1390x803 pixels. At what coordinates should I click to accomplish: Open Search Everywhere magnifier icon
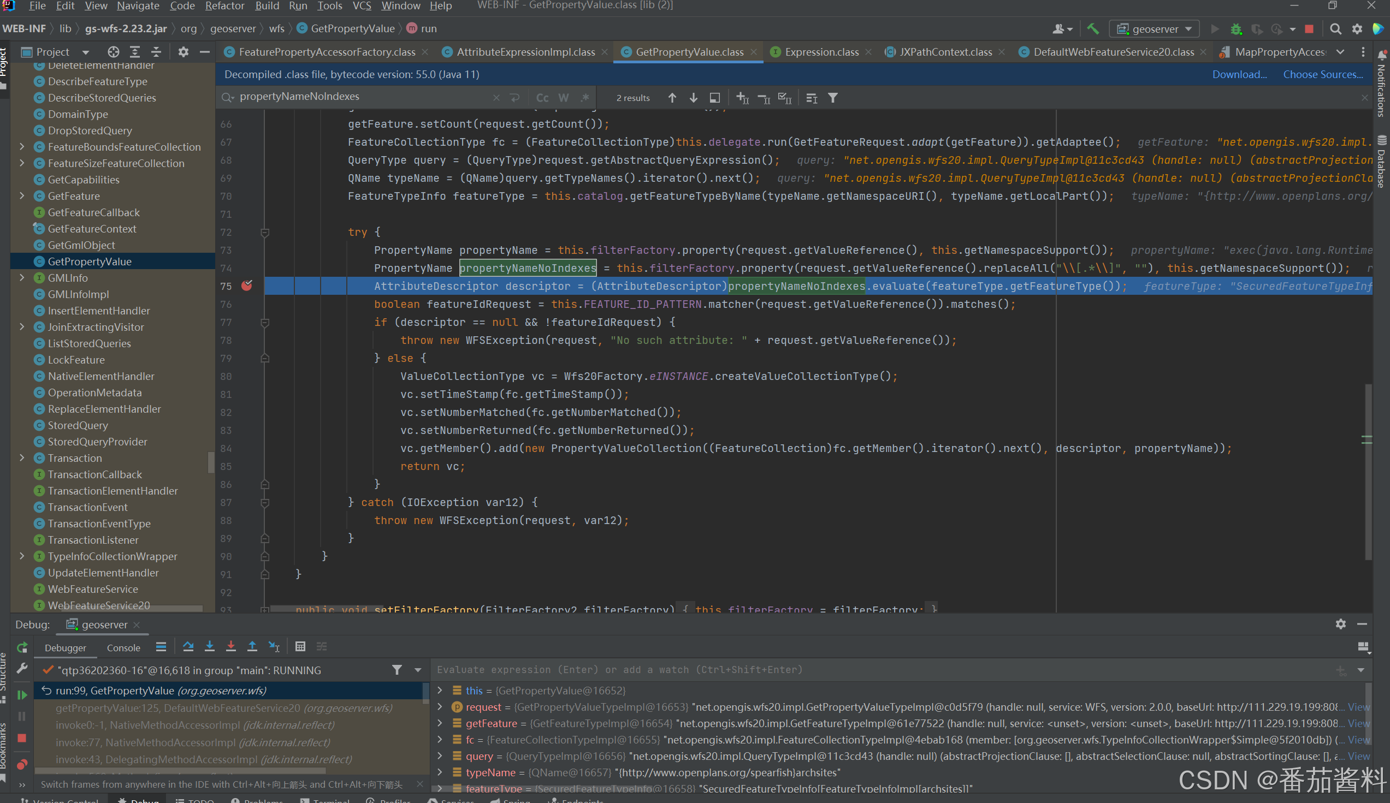[x=1335, y=28]
